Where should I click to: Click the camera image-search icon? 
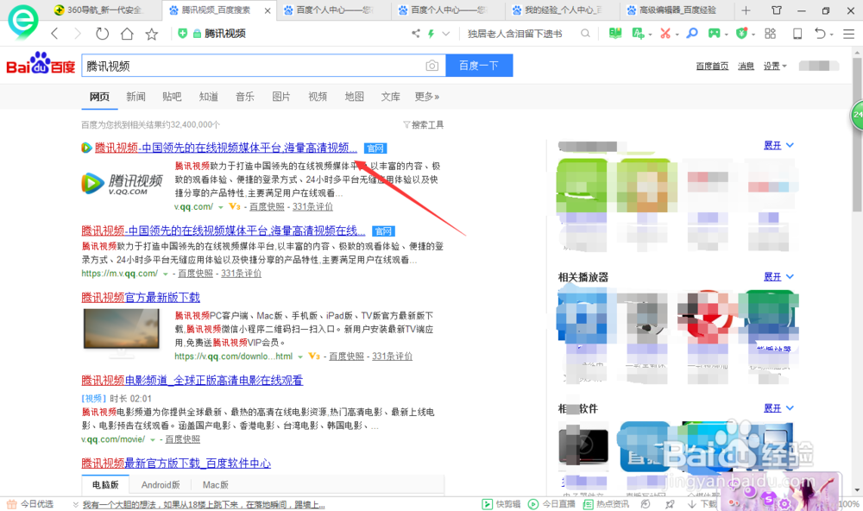[432, 66]
